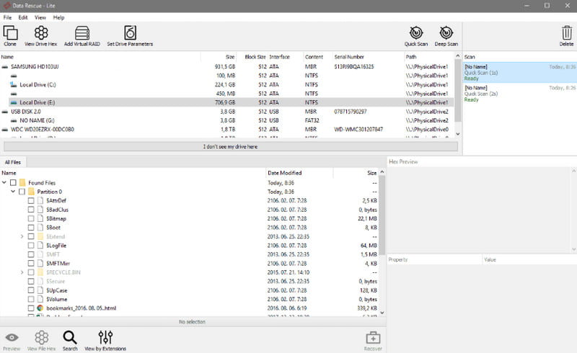Click the drive list scrollbar down arrow
The height and width of the screenshot is (353, 577).
tap(458, 134)
